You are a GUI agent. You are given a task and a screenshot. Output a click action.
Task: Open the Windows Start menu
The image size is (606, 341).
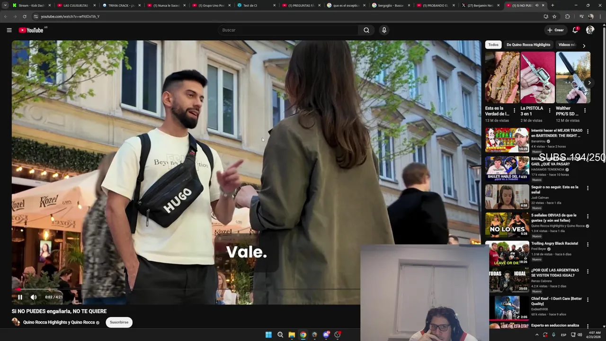pos(268,335)
